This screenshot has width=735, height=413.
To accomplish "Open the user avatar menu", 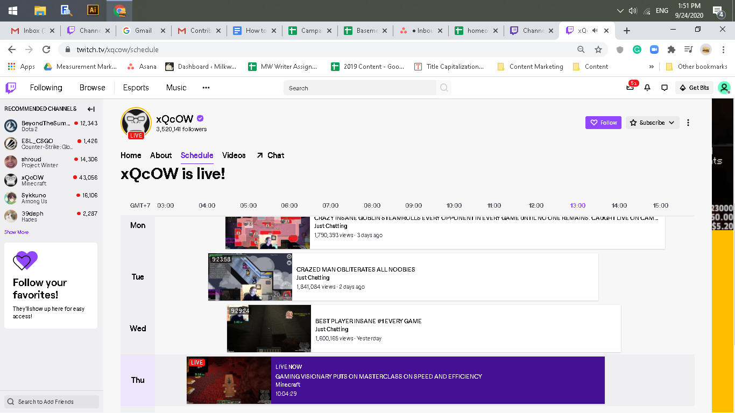I will (724, 88).
